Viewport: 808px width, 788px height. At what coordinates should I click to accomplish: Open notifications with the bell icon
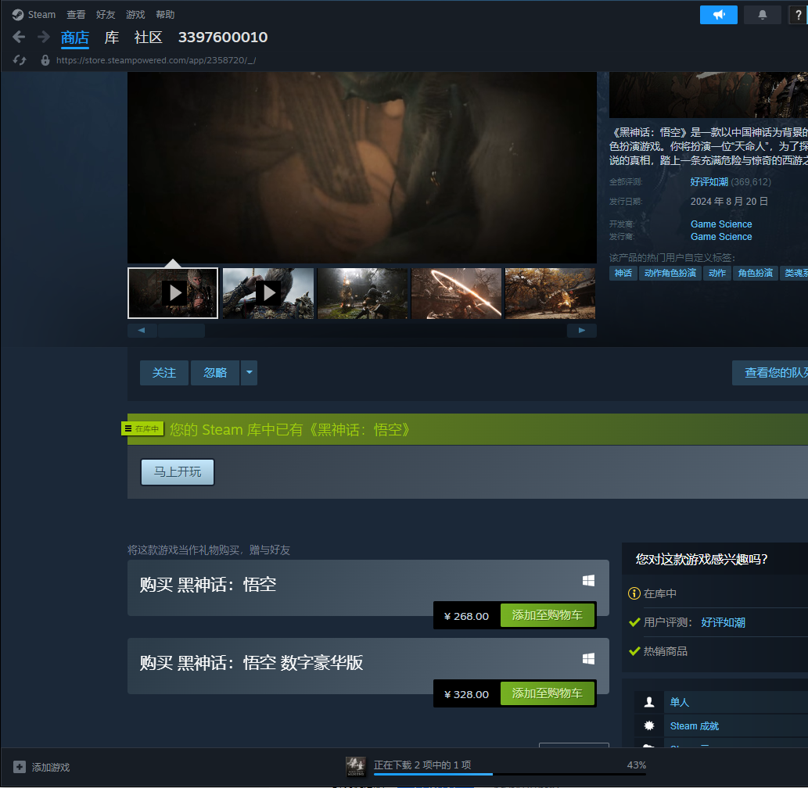(762, 15)
